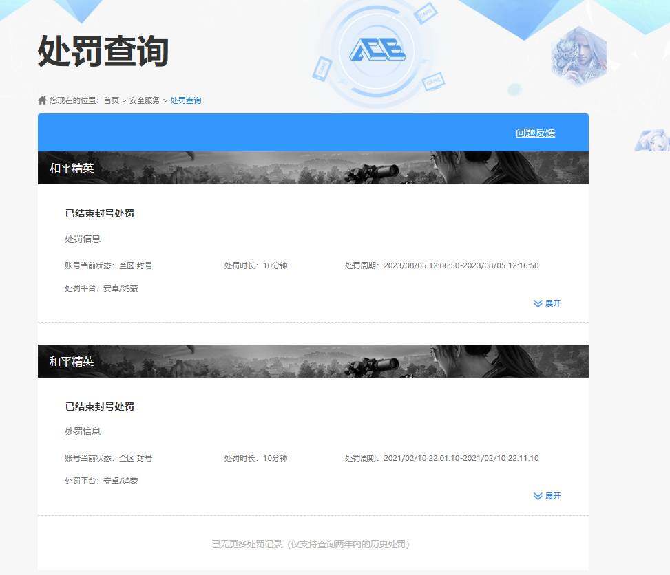This screenshot has height=575, width=670.
Task: Select the period text 2021/02/10 22:01:10-2021/02/10 22:11:10
Action: coord(461,458)
